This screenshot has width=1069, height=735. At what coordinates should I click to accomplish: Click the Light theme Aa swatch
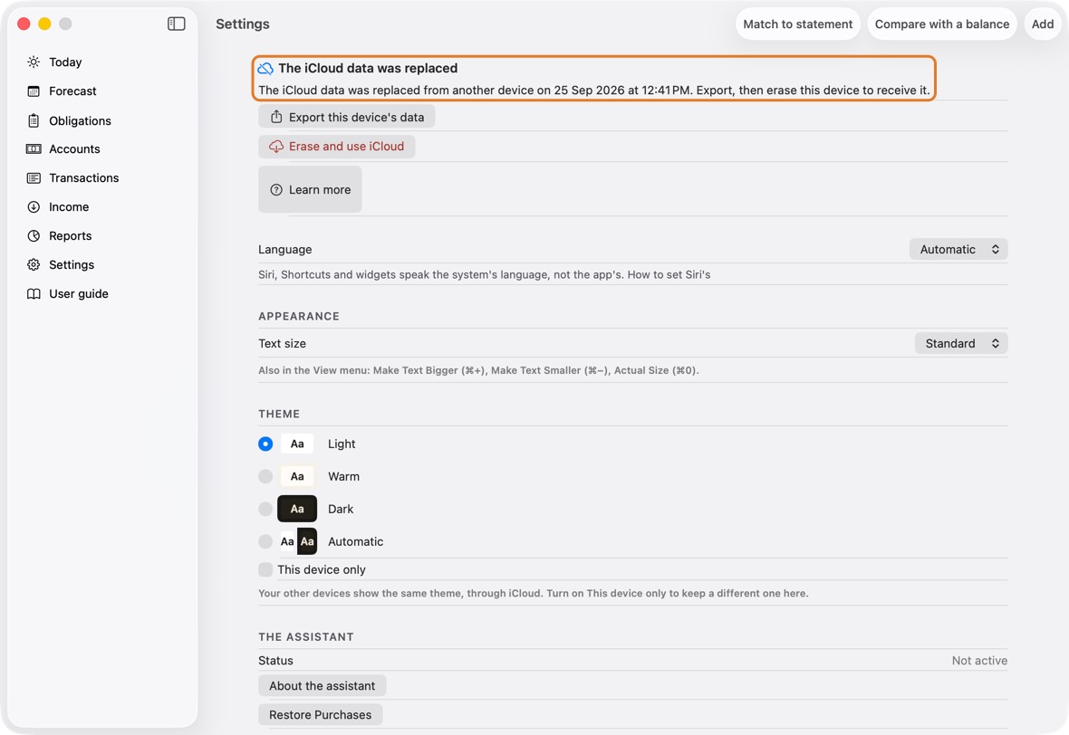pyautogui.click(x=297, y=444)
